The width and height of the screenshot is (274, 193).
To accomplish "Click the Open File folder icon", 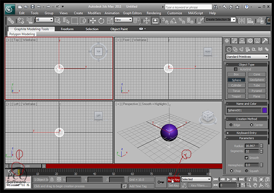I will (x=26, y=7).
